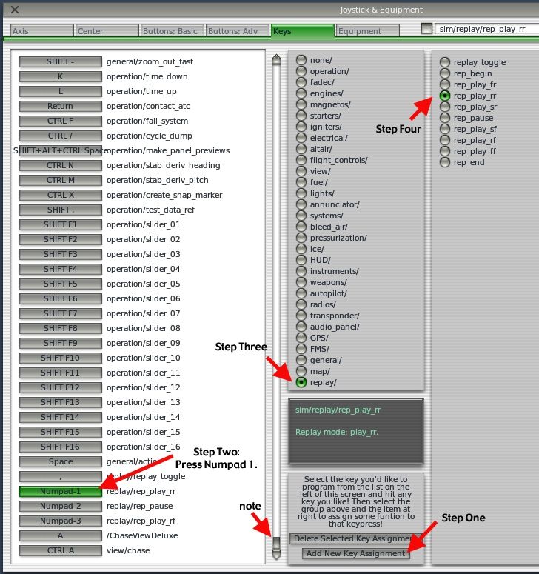Click the key list scroll-up arrow
The image size is (539, 574).
point(277,59)
